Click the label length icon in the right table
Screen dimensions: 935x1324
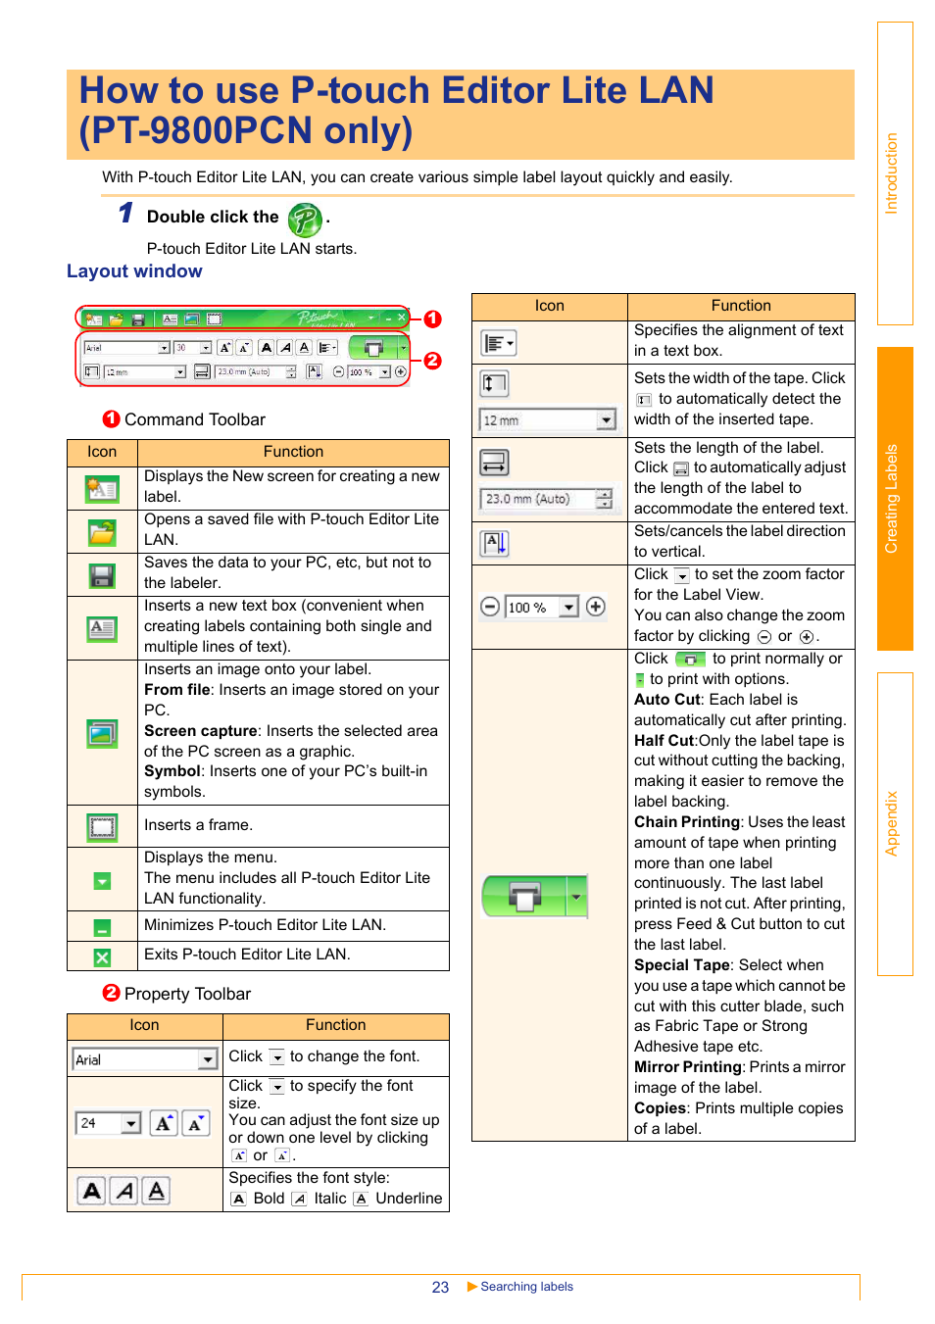(494, 462)
